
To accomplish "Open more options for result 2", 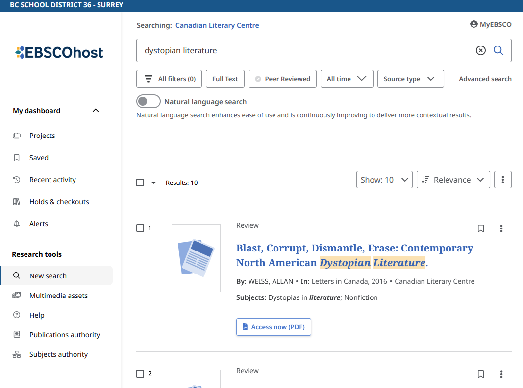I will (x=501, y=374).
